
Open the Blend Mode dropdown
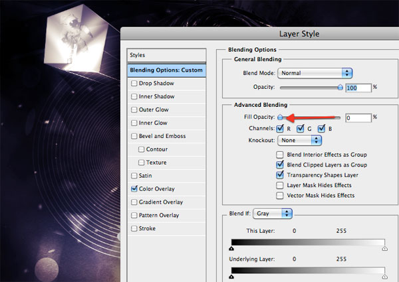pos(315,73)
